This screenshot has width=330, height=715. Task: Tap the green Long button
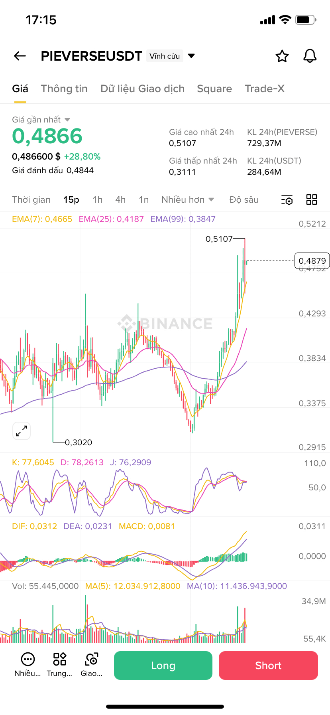[x=163, y=666]
